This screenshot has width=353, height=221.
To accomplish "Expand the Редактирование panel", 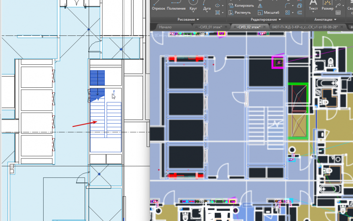I will click(266, 20).
